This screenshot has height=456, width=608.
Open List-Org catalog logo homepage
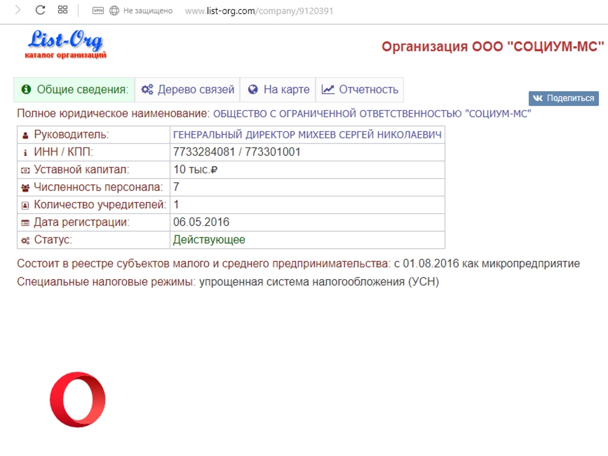65,44
